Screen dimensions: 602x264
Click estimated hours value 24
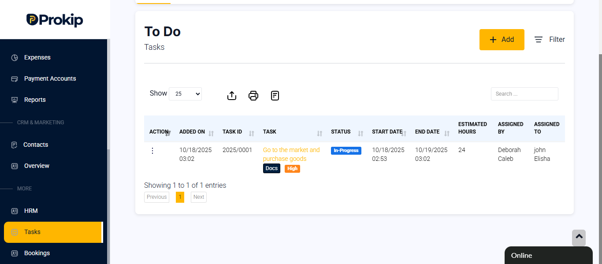point(462,150)
